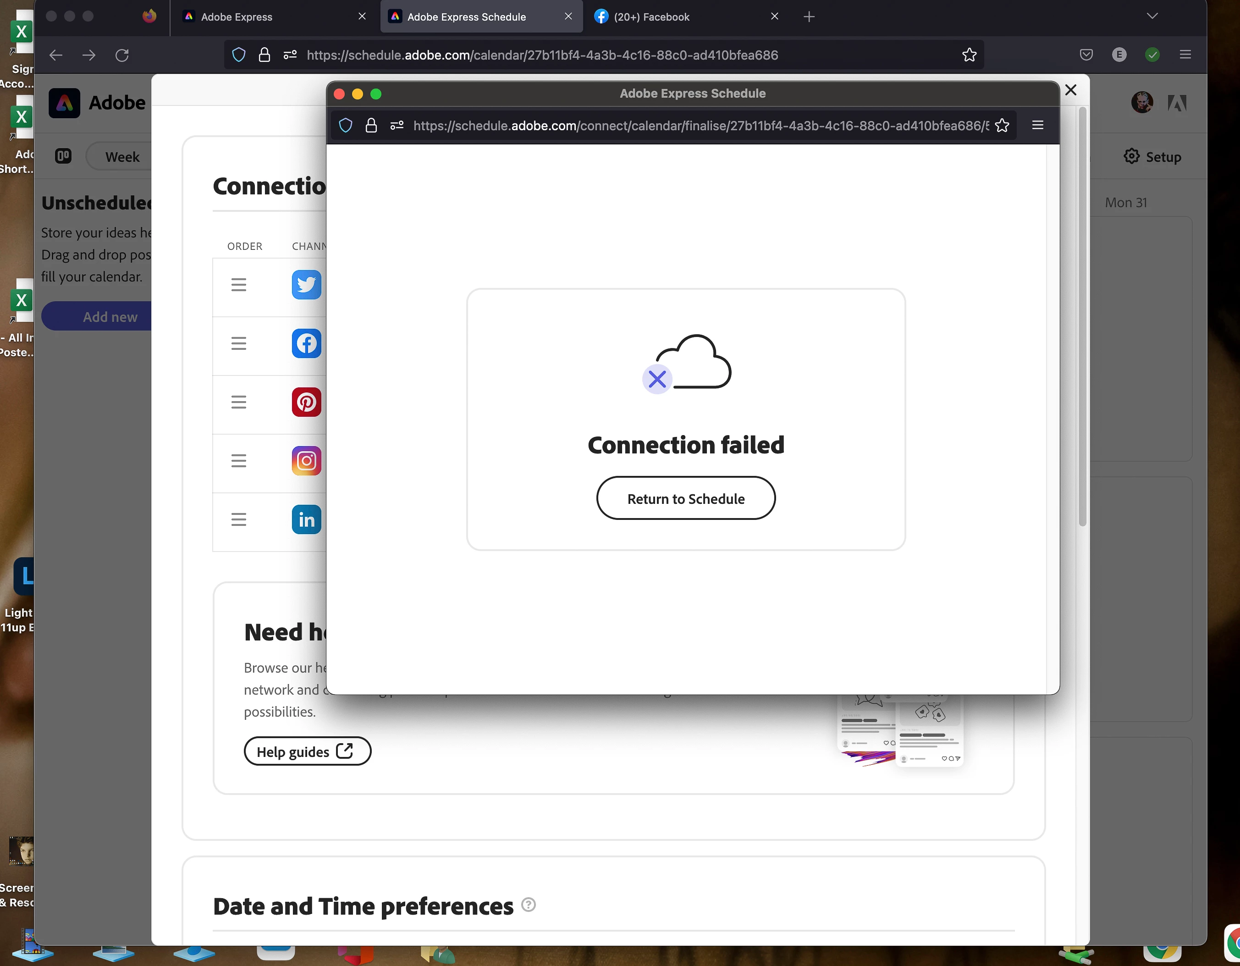Click the LinkedIn channel icon

point(306,519)
